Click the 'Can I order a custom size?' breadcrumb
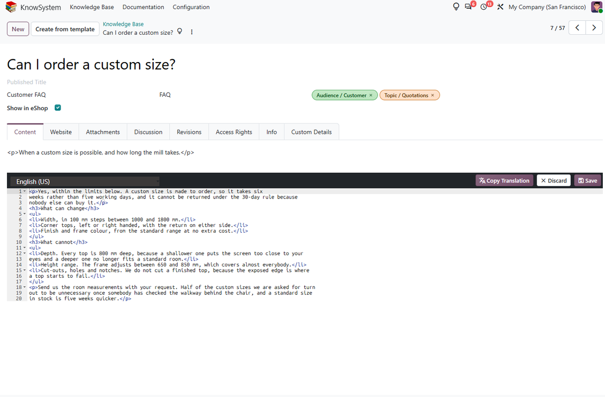The width and height of the screenshot is (605, 397). pyautogui.click(x=138, y=33)
